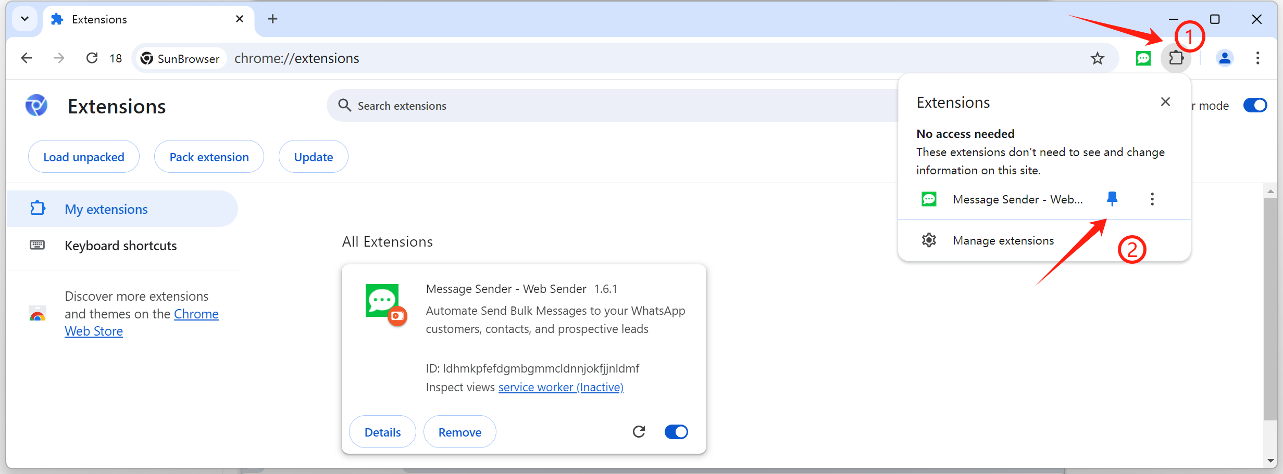Select My extensions in sidebar
The image size is (1283, 474).
coord(106,209)
